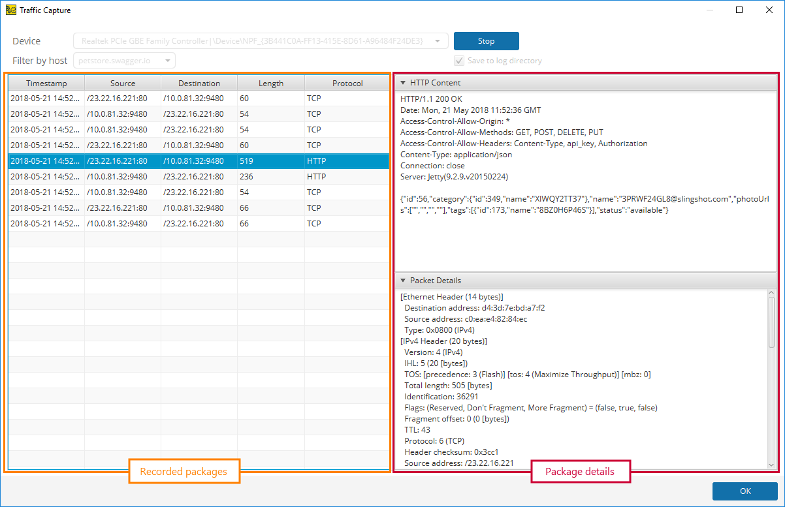Select the last TCP packet with length 66
This screenshot has width=785, height=507.
pos(196,223)
